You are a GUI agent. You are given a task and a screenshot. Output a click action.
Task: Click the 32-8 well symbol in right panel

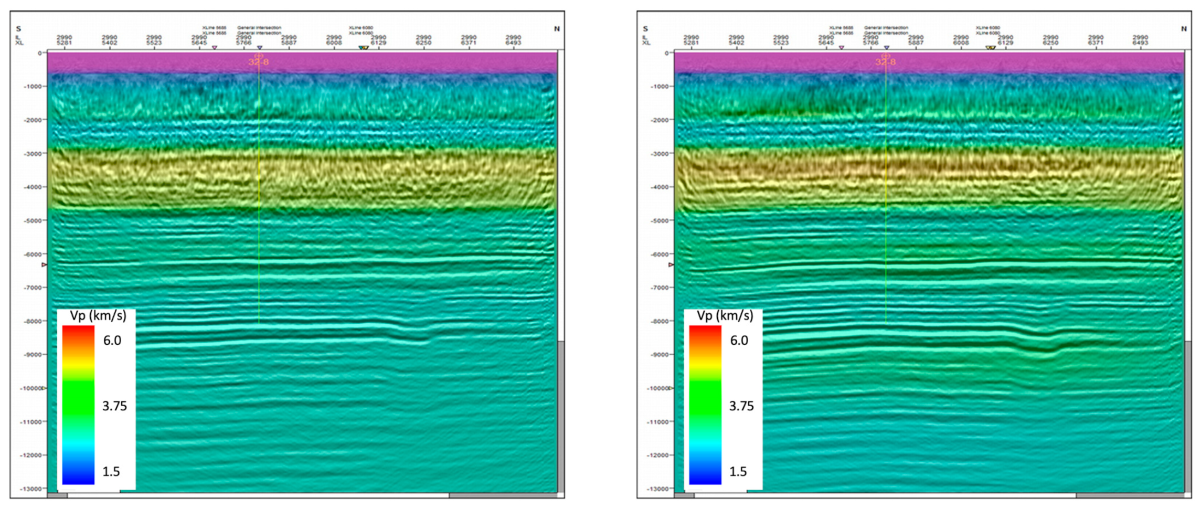(886, 56)
